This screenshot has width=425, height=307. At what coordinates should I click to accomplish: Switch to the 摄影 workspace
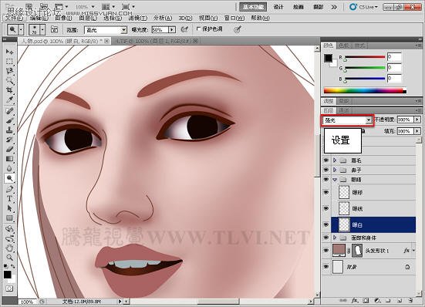click(319, 7)
